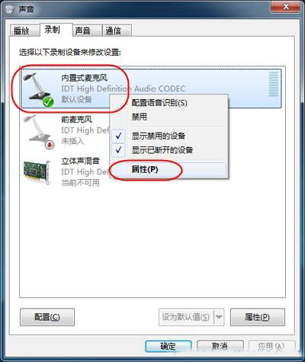Click the 配置(C) button
This screenshot has height=362, width=305.
pyautogui.click(x=47, y=317)
